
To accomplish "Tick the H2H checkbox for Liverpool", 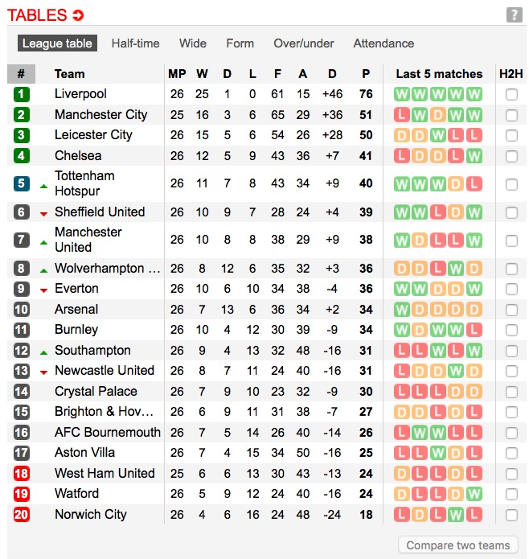I will [511, 95].
